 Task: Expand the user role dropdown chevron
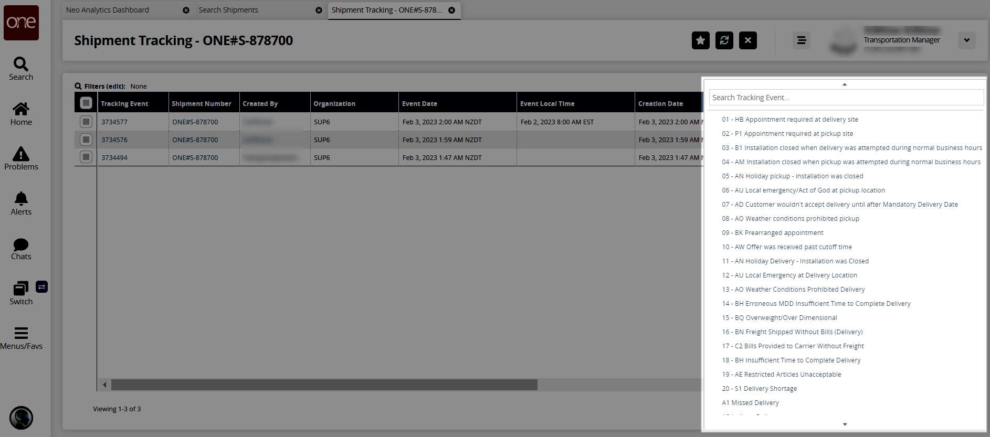[x=967, y=40]
